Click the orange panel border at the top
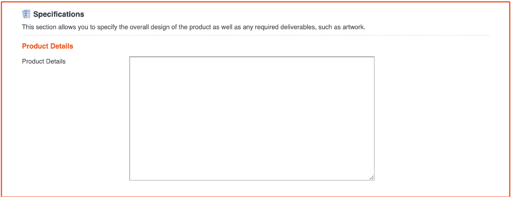The image size is (512, 198). pos(256,2)
